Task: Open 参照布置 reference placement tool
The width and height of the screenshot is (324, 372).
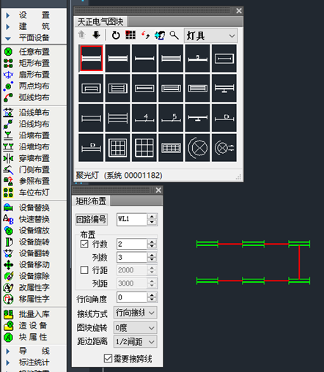Action: pyautogui.click(x=27, y=181)
